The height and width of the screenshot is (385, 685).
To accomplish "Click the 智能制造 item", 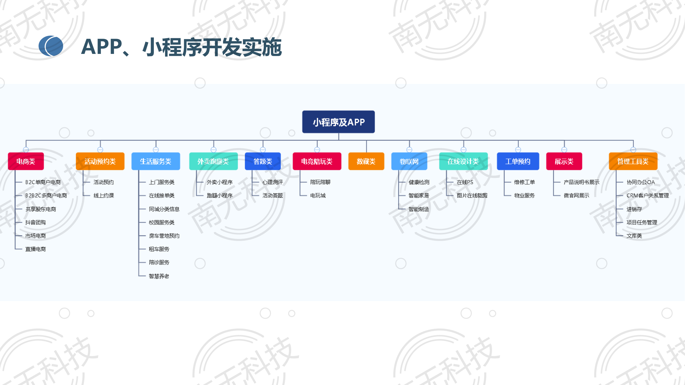I will point(419,209).
